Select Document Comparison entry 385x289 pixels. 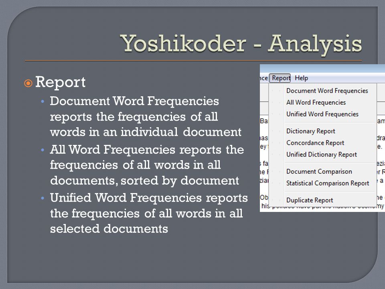(x=319, y=171)
